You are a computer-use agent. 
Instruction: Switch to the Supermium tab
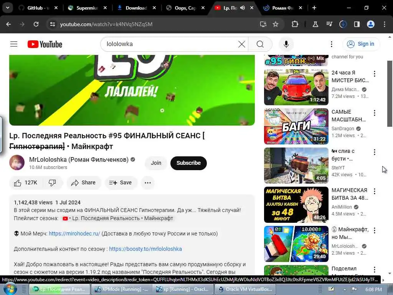(x=87, y=8)
